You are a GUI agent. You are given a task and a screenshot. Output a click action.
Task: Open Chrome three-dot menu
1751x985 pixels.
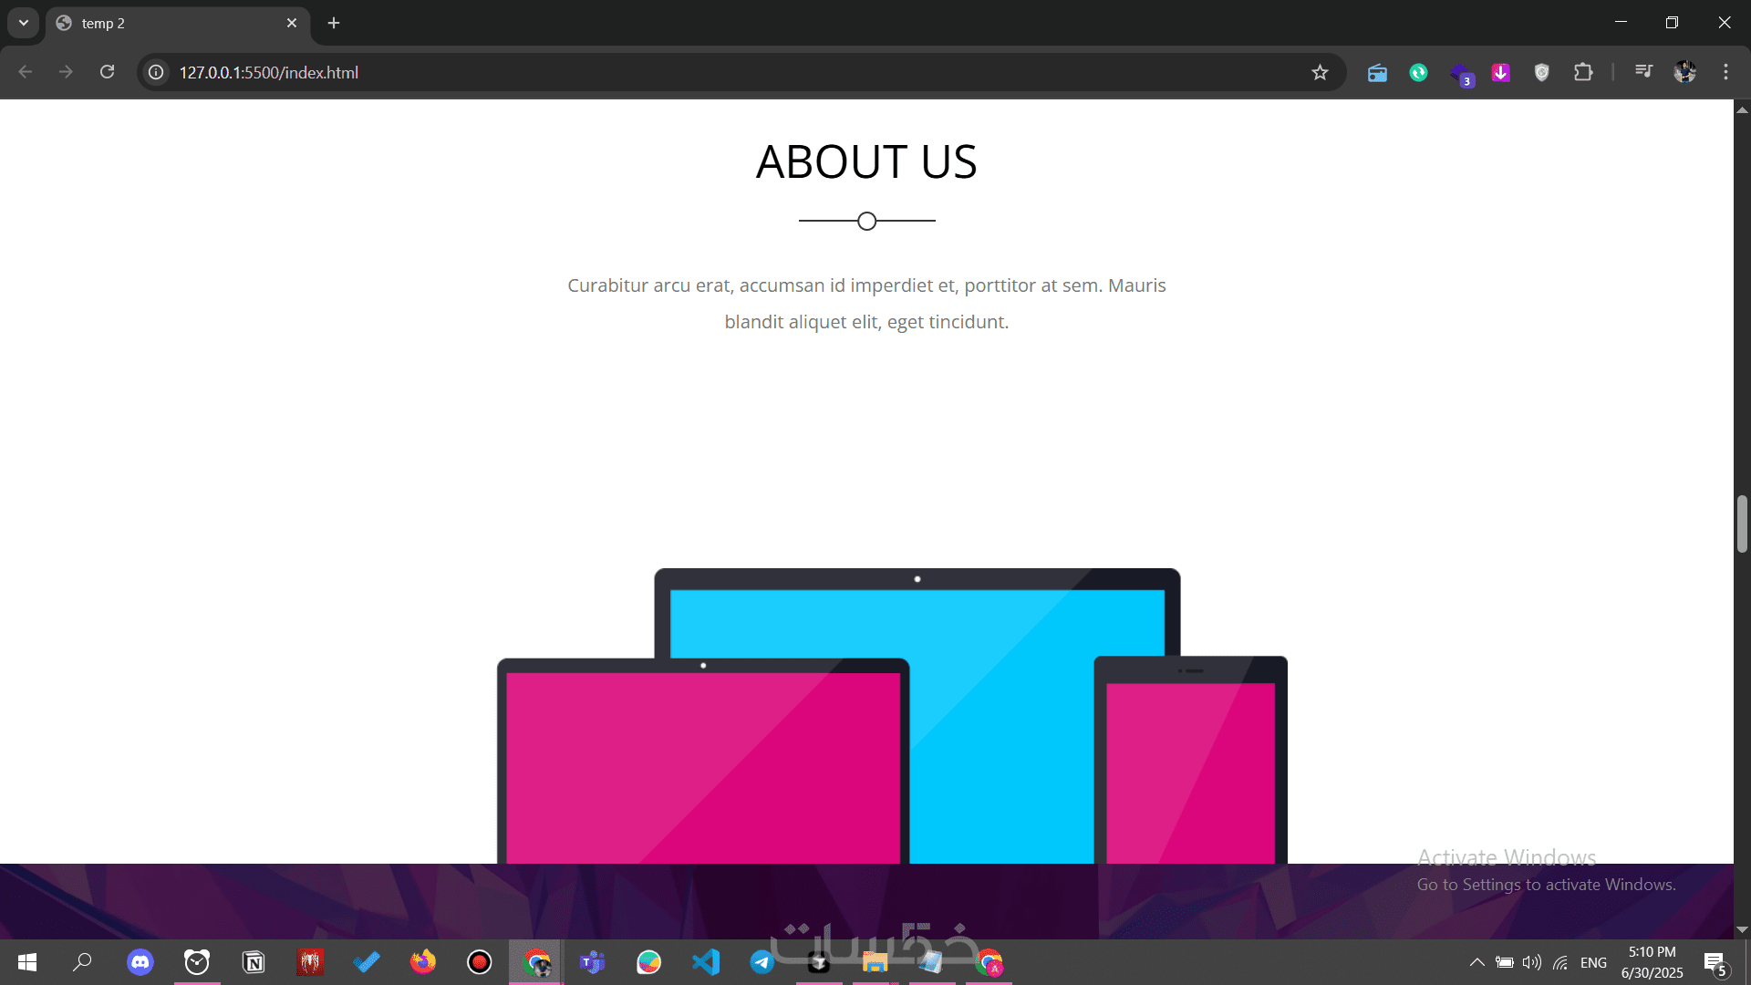point(1725,72)
